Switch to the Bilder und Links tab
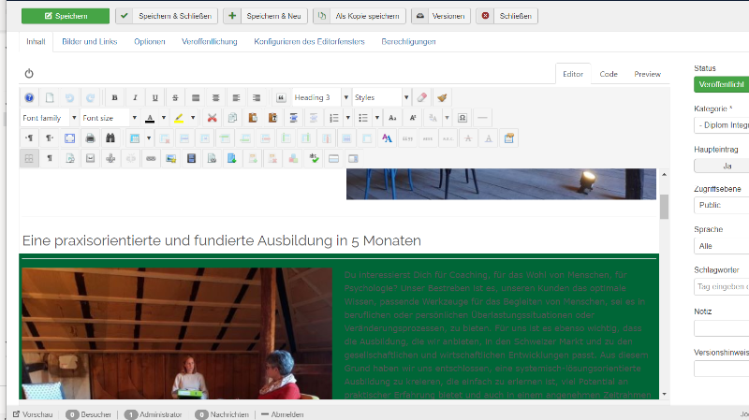 tap(89, 41)
